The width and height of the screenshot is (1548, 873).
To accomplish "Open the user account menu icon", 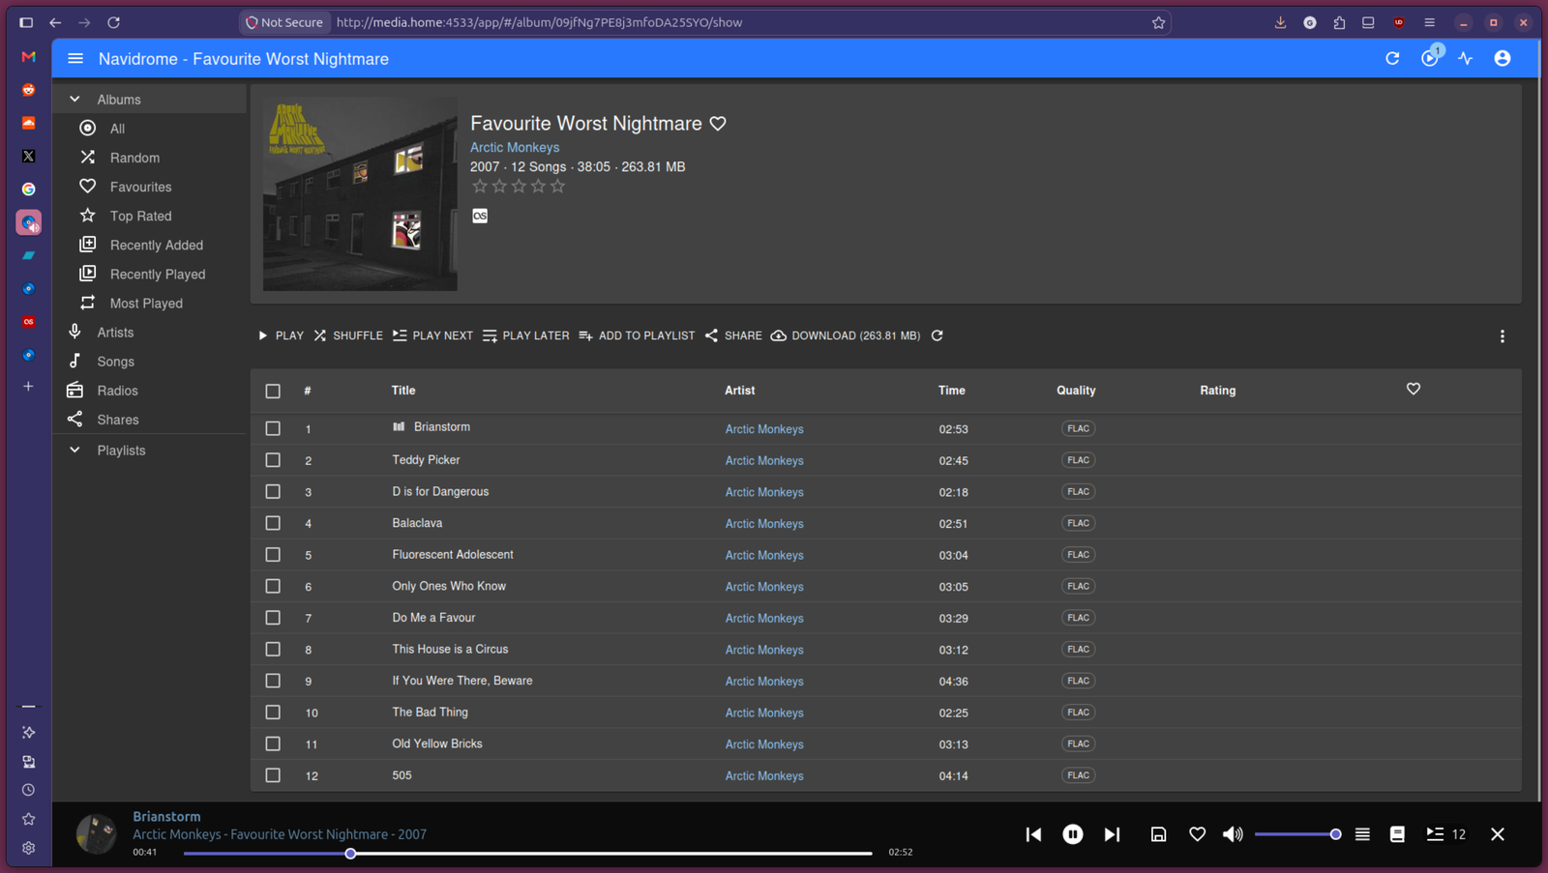I will pos(1503,59).
